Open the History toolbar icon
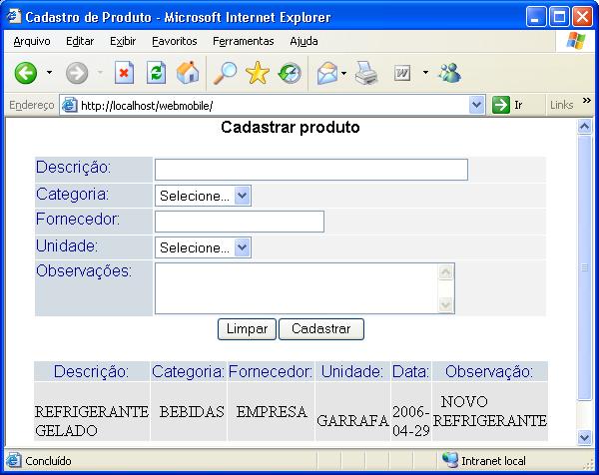The image size is (599, 475). tap(290, 73)
